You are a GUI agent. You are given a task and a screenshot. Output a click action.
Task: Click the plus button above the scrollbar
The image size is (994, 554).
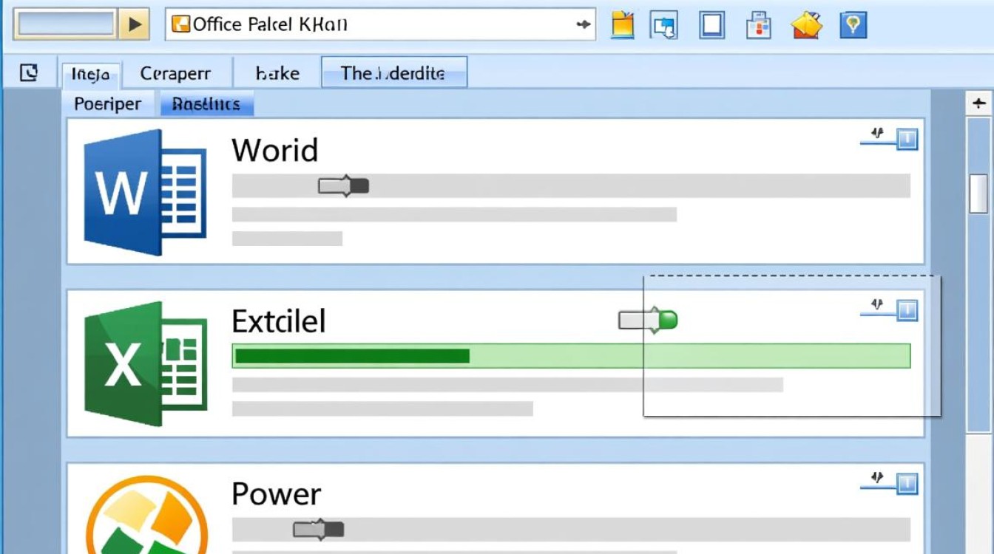(979, 103)
